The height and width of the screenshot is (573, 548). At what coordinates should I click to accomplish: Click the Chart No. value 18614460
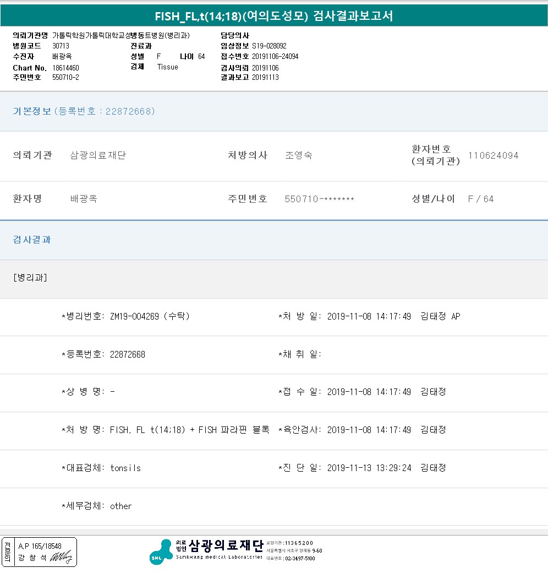point(65,68)
